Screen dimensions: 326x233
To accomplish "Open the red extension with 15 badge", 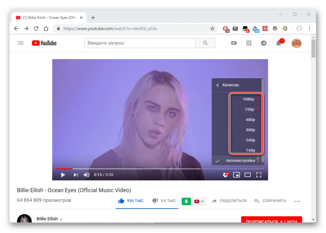I will pos(225,29).
